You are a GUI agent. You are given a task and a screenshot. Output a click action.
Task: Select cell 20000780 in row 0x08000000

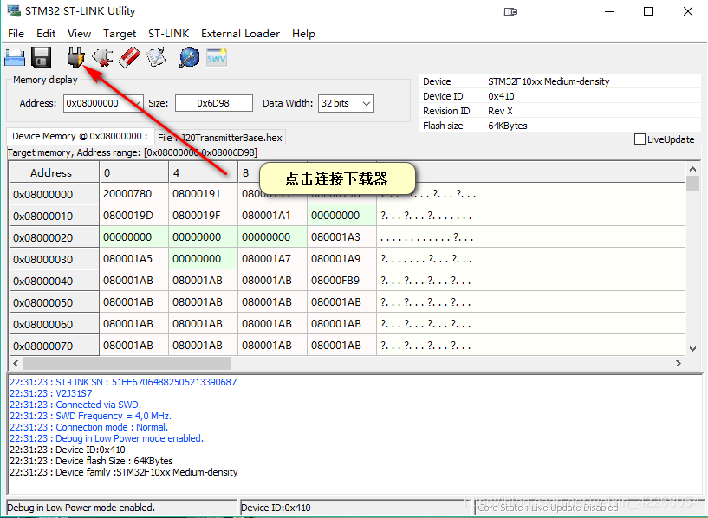pyautogui.click(x=134, y=193)
